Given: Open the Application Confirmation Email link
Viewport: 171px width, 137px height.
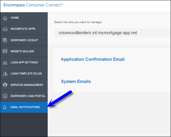Looking at the screenshot, I should tap(92, 59).
